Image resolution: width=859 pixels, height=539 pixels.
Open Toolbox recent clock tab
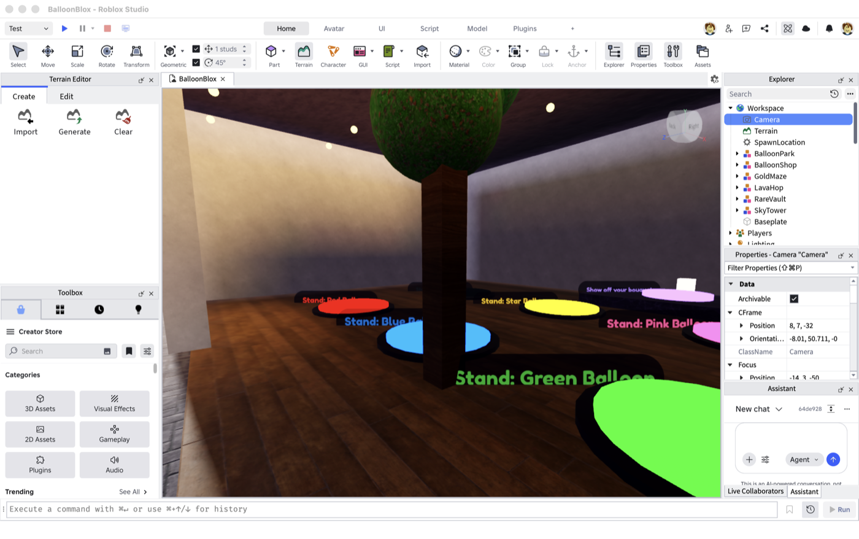(x=99, y=310)
